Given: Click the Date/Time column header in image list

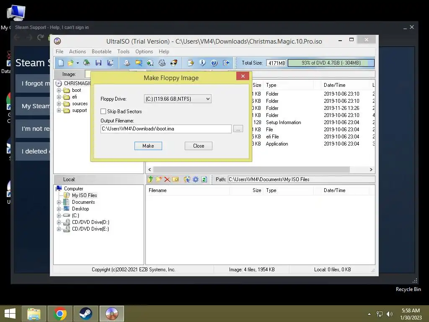Looking at the screenshot, I should click(x=346, y=85).
